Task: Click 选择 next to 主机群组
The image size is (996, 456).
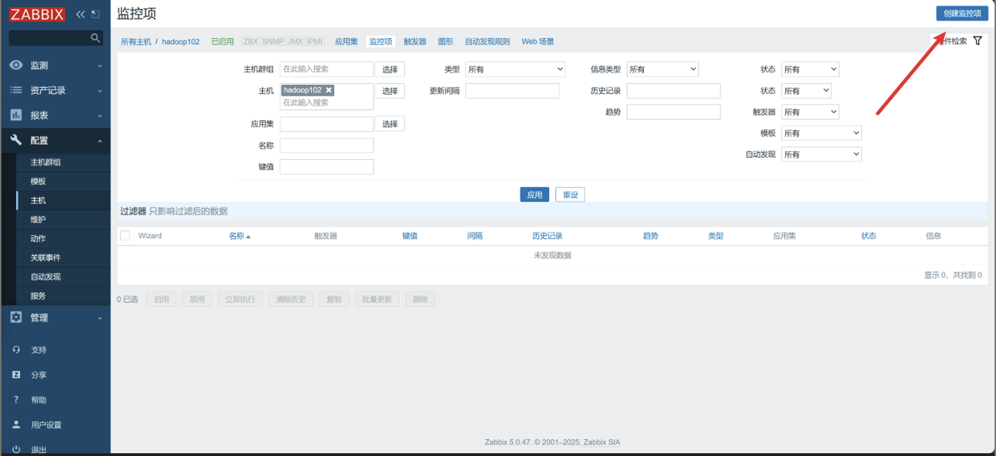Action: point(390,69)
